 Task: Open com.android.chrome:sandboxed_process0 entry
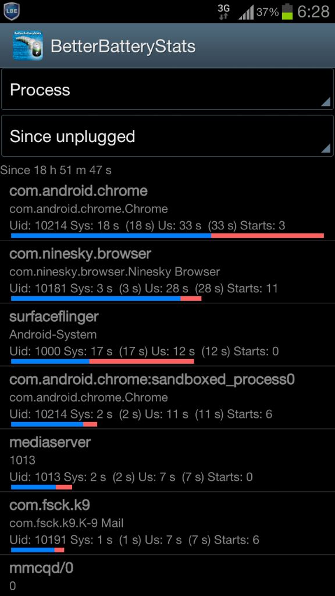pos(167,398)
